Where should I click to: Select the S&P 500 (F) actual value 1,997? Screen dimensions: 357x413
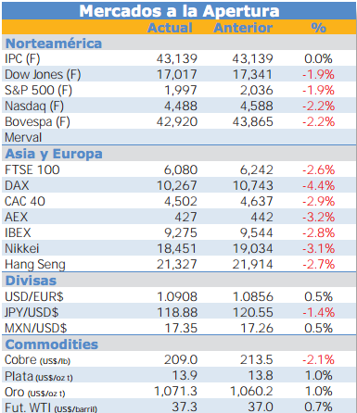181,90
